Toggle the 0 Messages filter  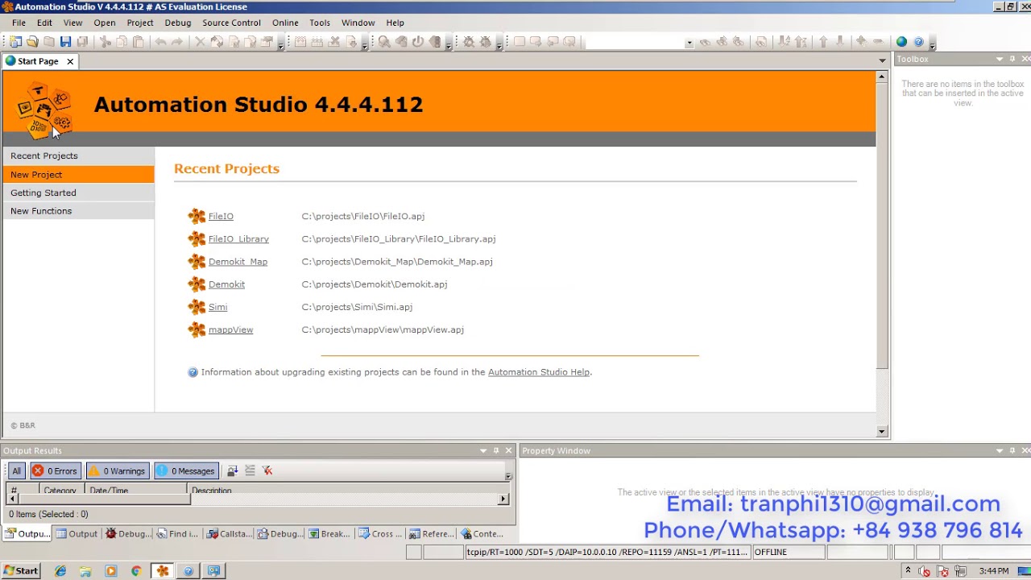pos(186,471)
